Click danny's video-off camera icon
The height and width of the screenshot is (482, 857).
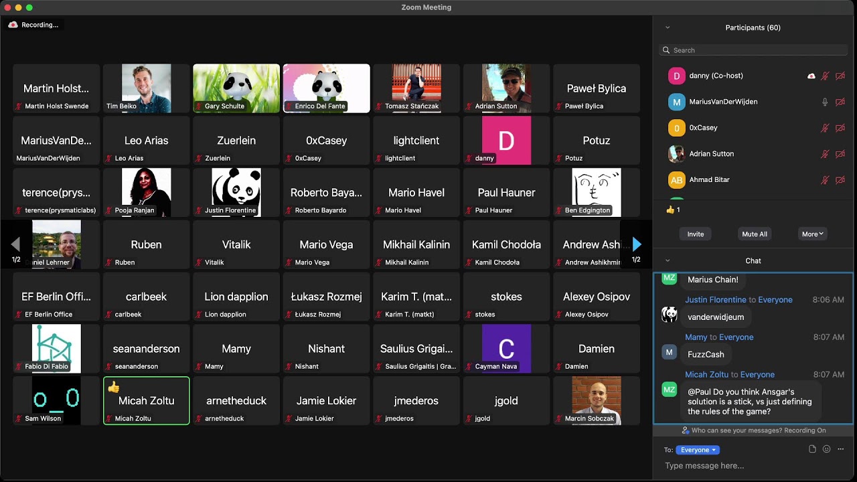pyautogui.click(x=840, y=76)
